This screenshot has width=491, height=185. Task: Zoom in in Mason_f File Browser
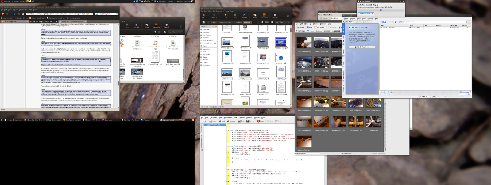click(272, 22)
